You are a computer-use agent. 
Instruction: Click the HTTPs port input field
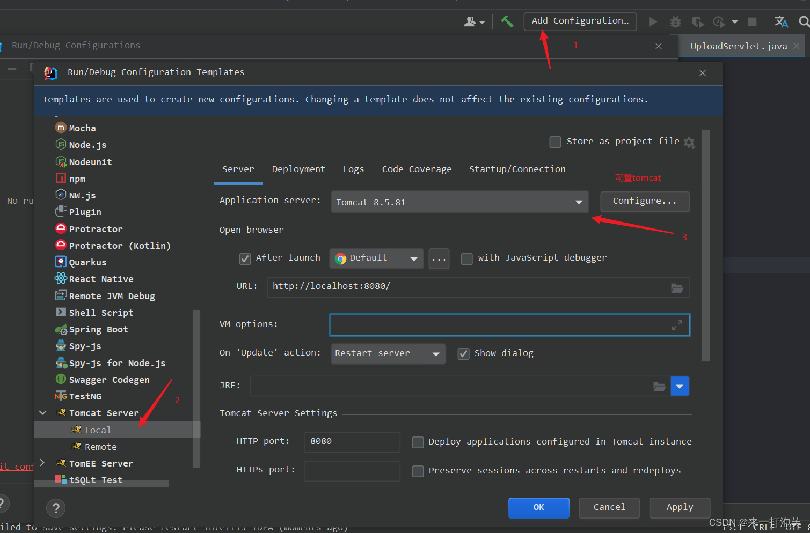352,471
